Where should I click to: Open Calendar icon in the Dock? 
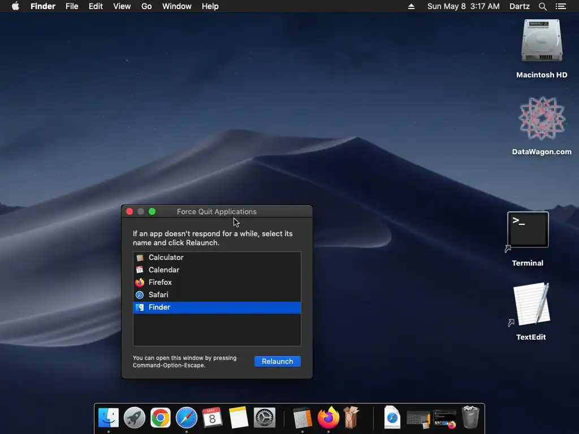click(213, 418)
